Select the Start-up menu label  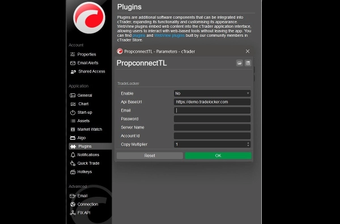pyautogui.click(x=85, y=113)
